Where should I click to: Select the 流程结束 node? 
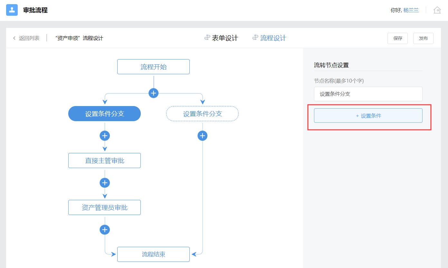(x=153, y=255)
